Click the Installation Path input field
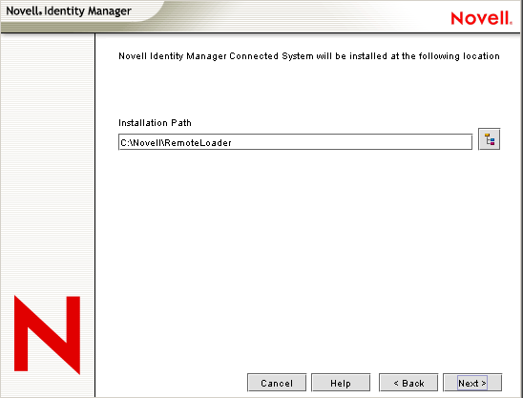This screenshot has width=523, height=398. [295, 142]
